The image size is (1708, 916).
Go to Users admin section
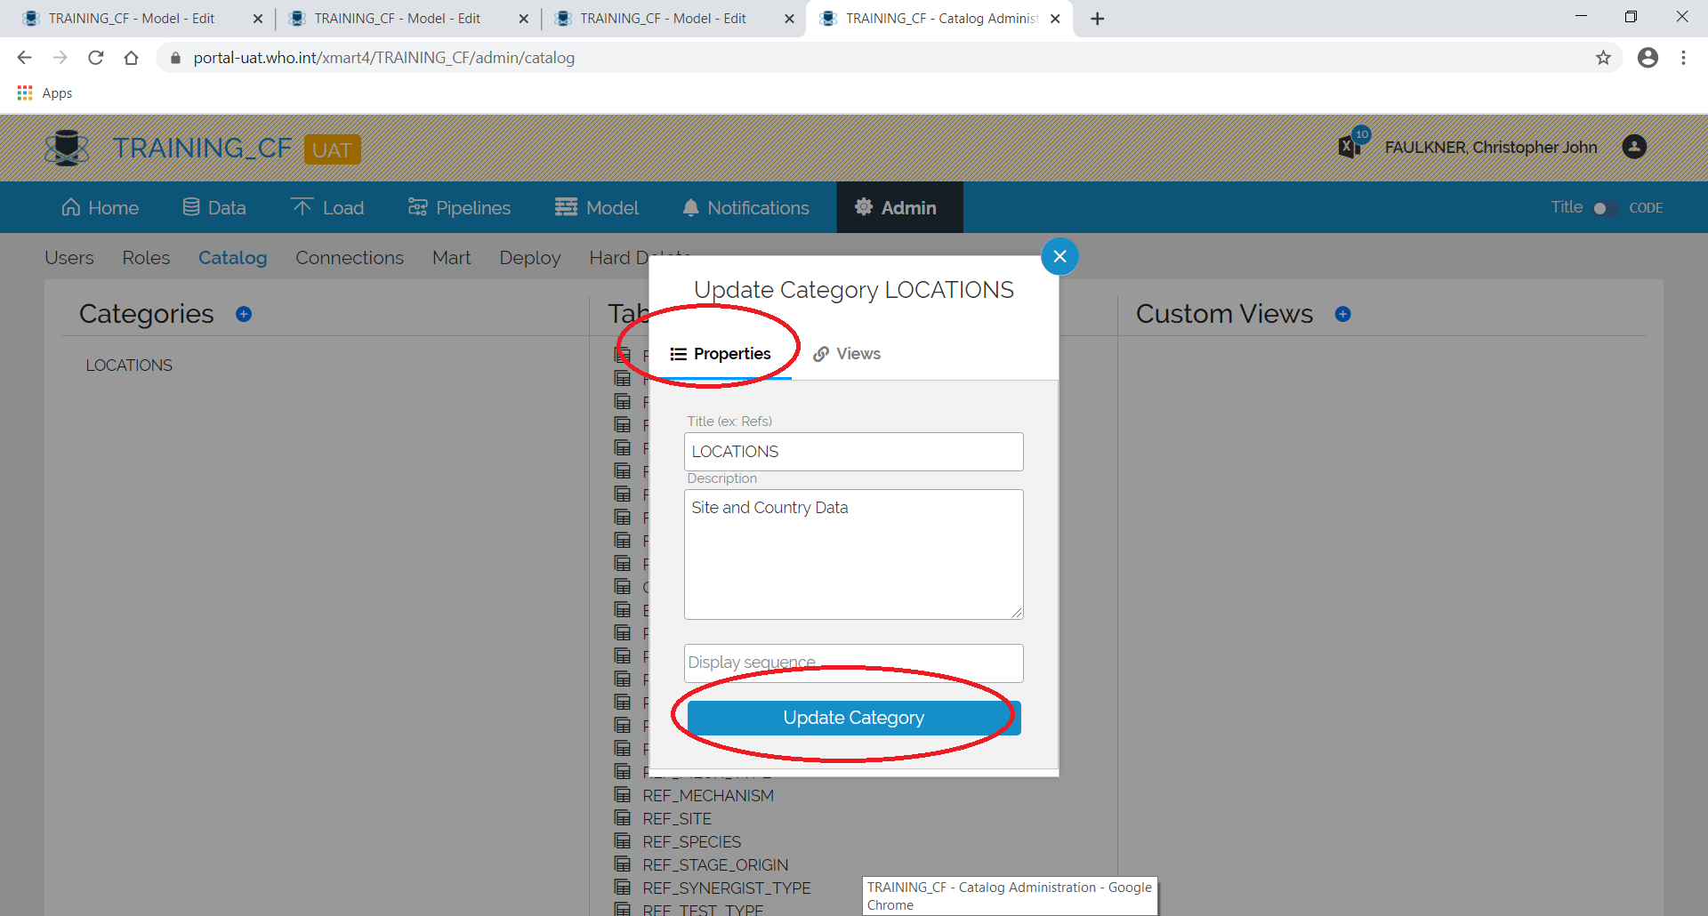69,258
